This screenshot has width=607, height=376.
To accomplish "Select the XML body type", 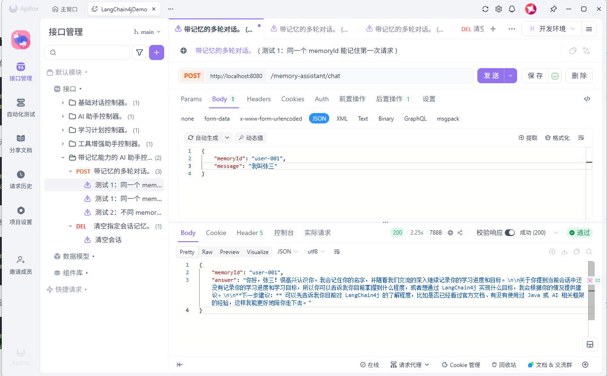I will click(342, 119).
